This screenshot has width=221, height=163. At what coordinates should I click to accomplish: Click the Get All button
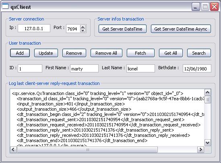coord(171,53)
